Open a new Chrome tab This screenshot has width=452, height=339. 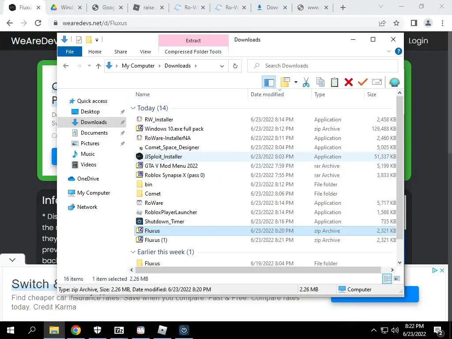[x=343, y=8]
